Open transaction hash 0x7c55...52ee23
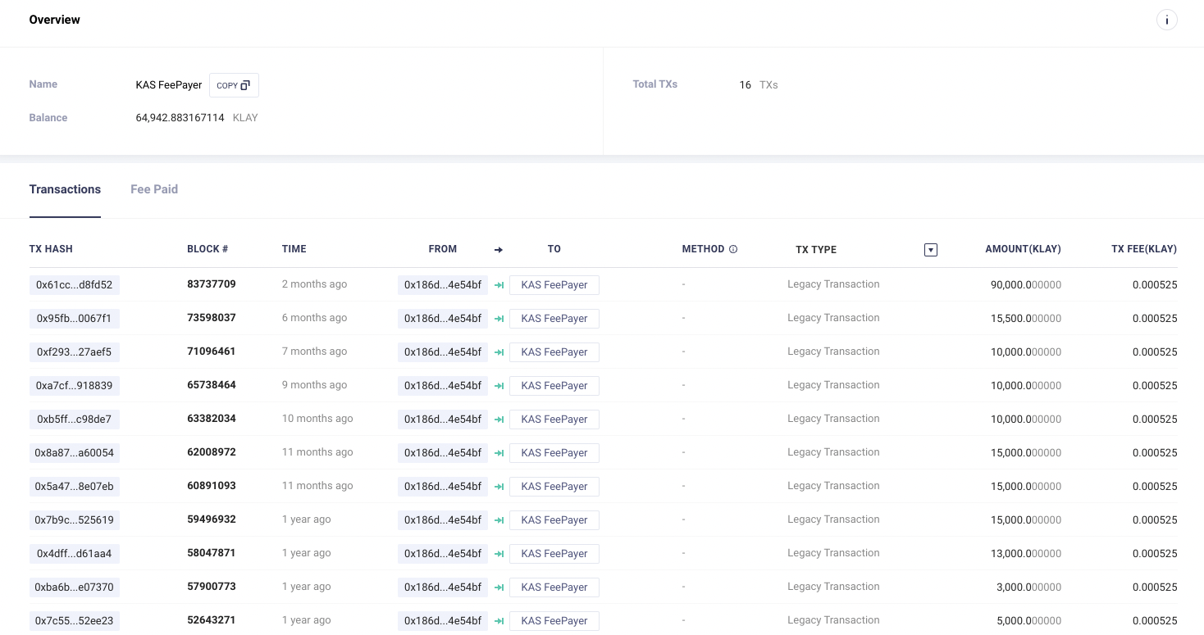1204x635 pixels. point(75,621)
